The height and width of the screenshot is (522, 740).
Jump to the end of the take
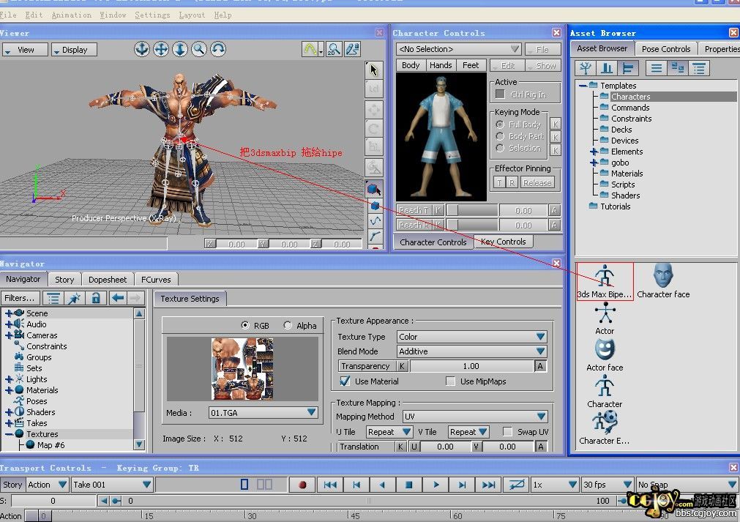click(488, 485)
